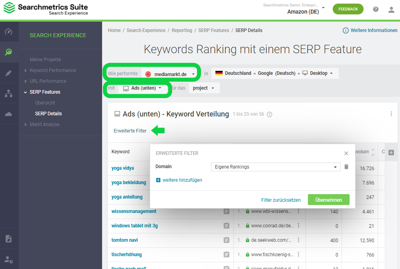Click the Keyword column header
The height and width of the screenshot is (269, 400).
(121, 152)
